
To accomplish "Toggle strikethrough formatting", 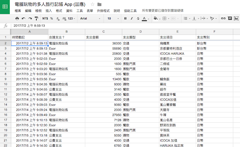I will [x=138, y=18].
